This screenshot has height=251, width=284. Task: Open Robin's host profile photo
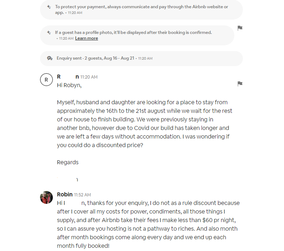[x=46, y=197]
